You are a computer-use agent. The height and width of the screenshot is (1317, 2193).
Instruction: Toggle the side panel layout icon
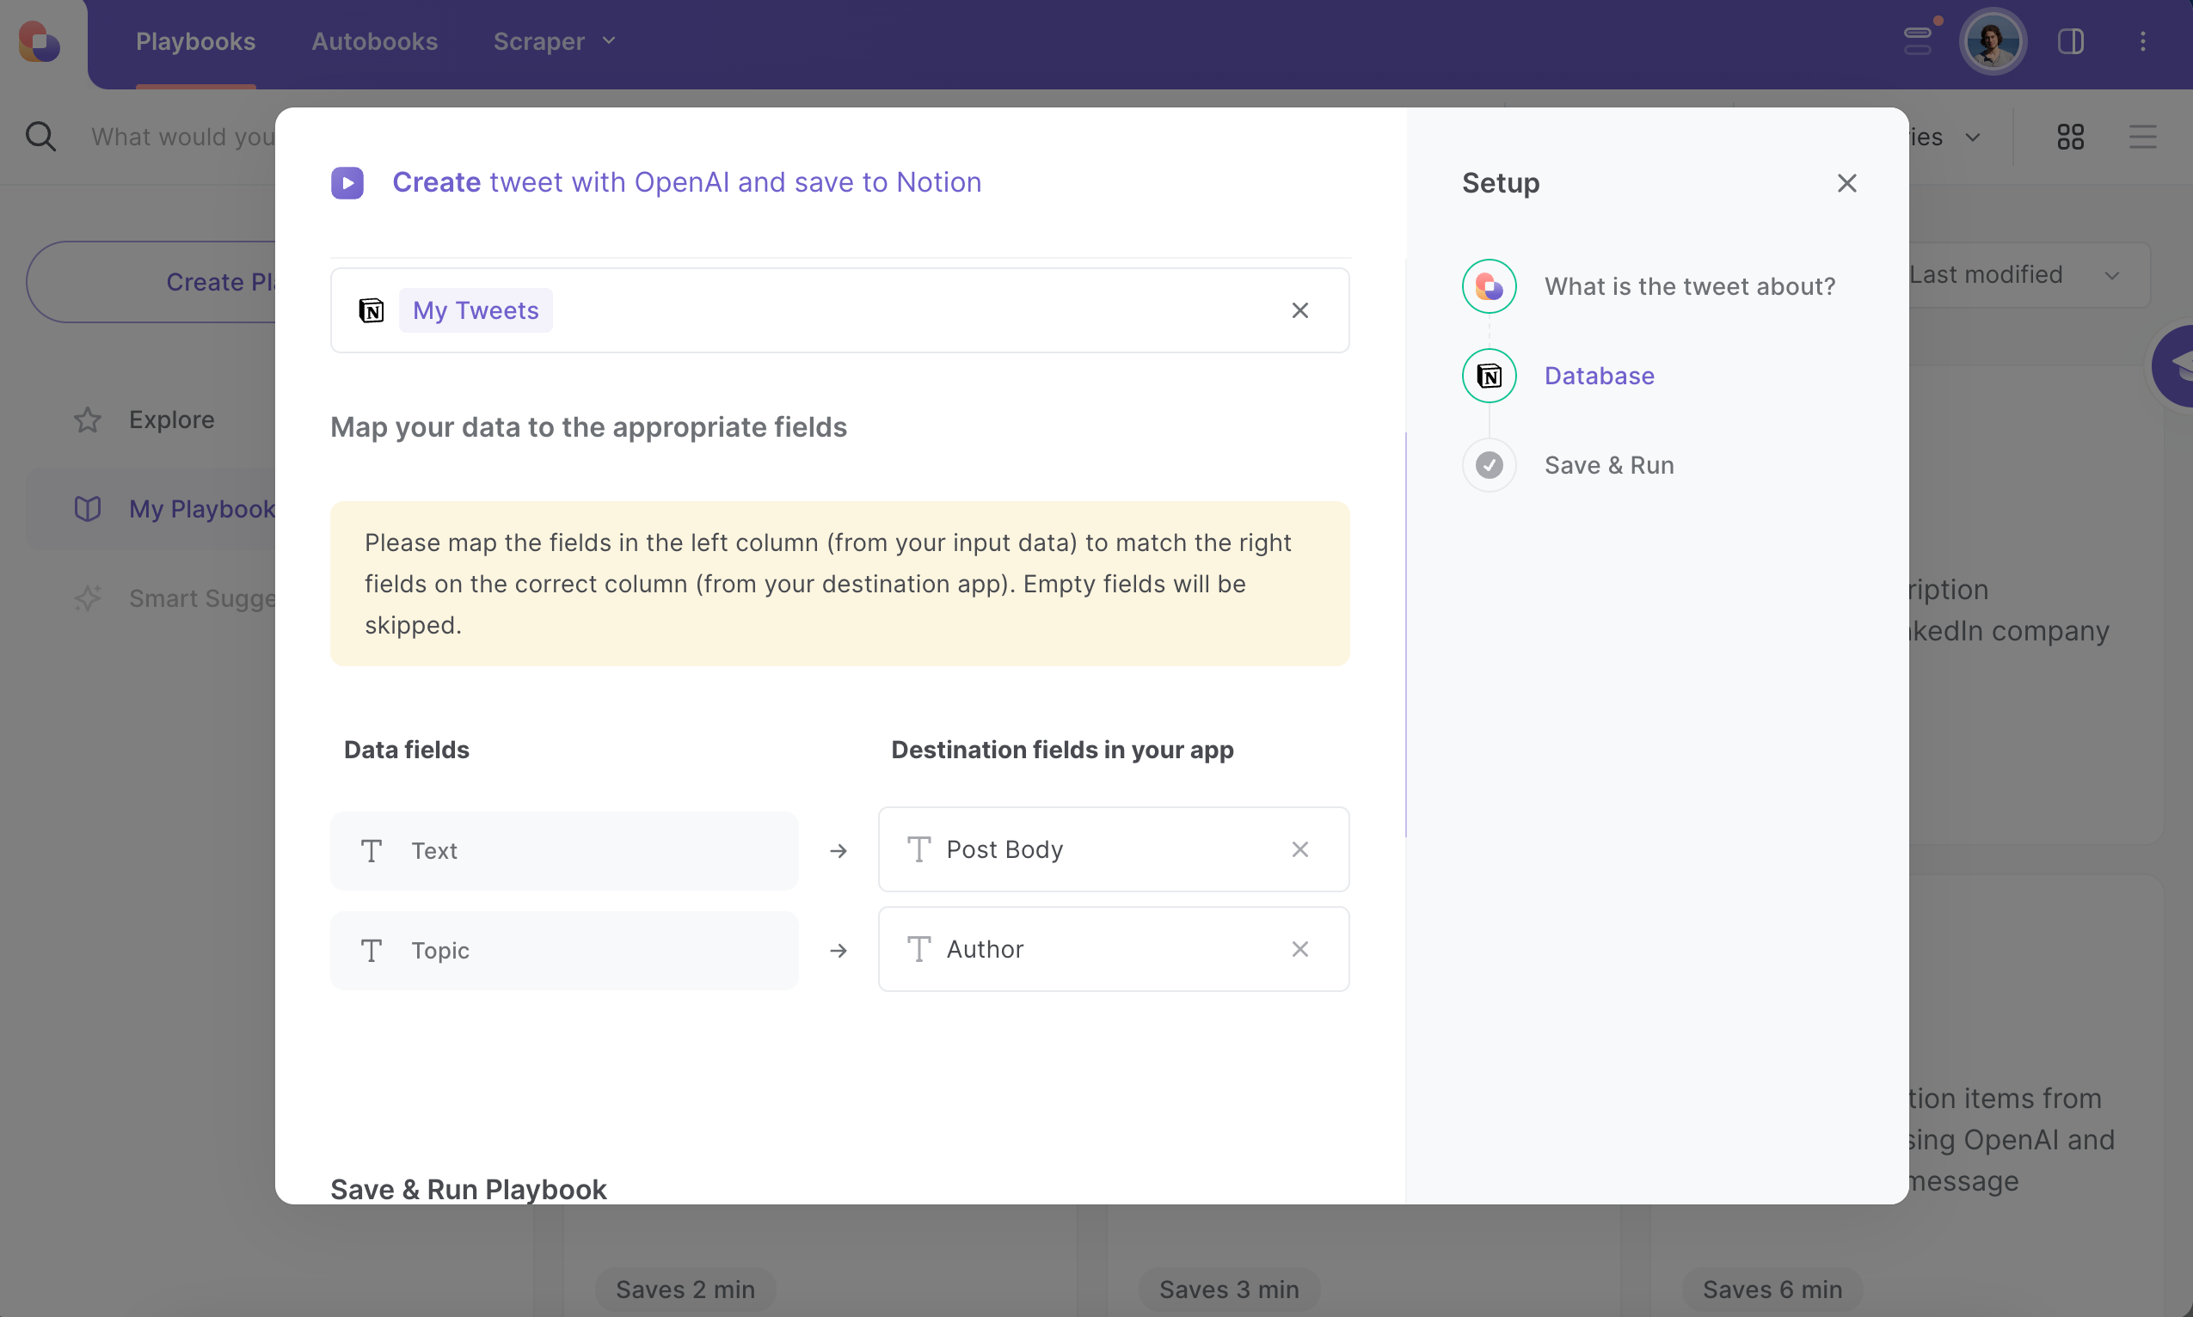pos(2071,42)
